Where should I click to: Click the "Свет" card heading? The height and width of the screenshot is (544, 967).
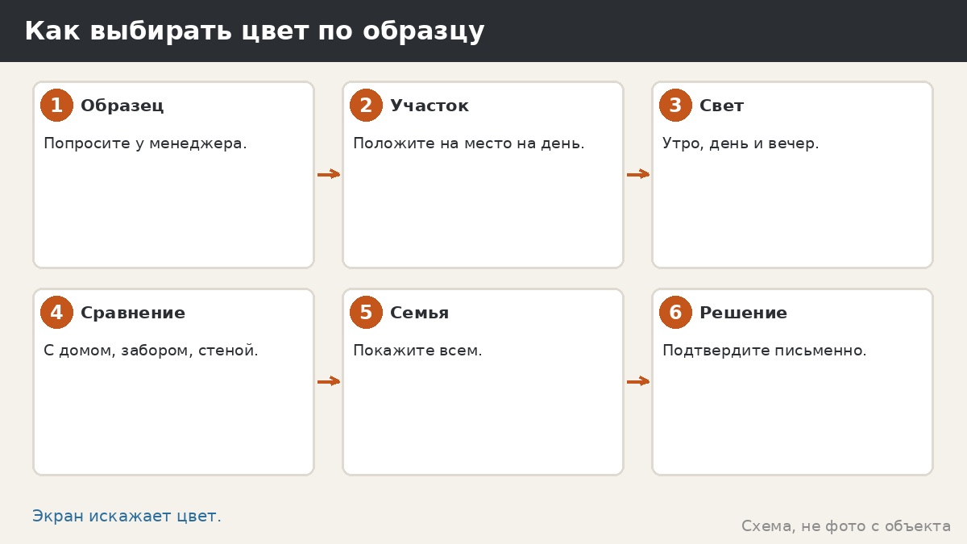click(721, 106)
